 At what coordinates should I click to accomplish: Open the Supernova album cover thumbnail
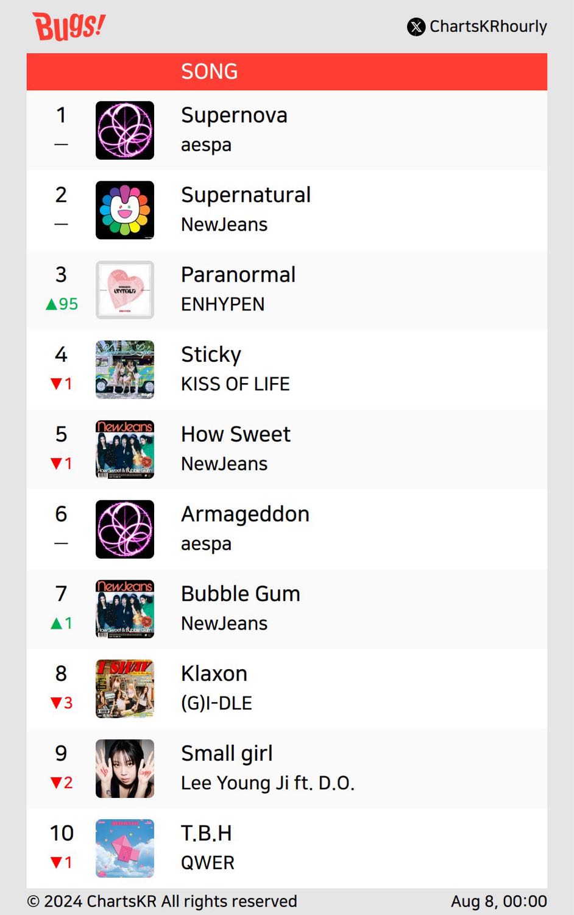click(x=125, y=131)
